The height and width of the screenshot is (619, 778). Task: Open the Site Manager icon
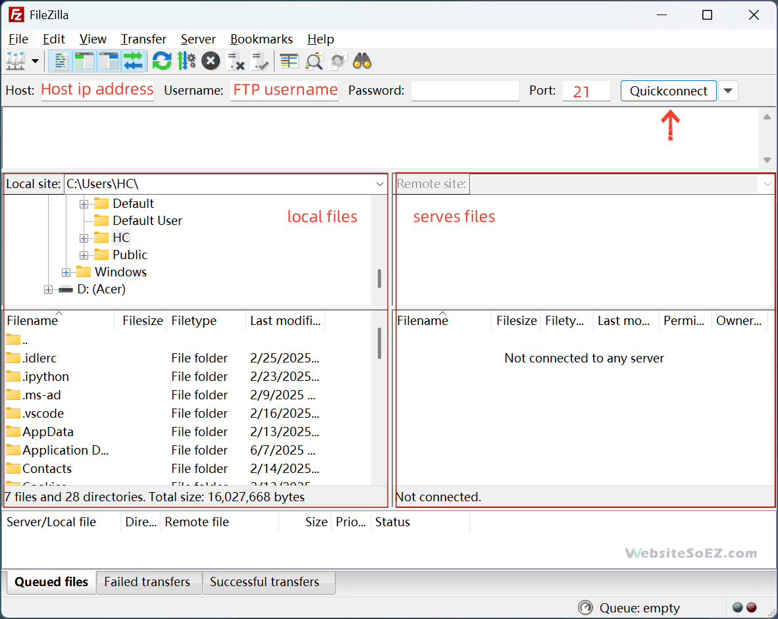click(x=15, y=61)
